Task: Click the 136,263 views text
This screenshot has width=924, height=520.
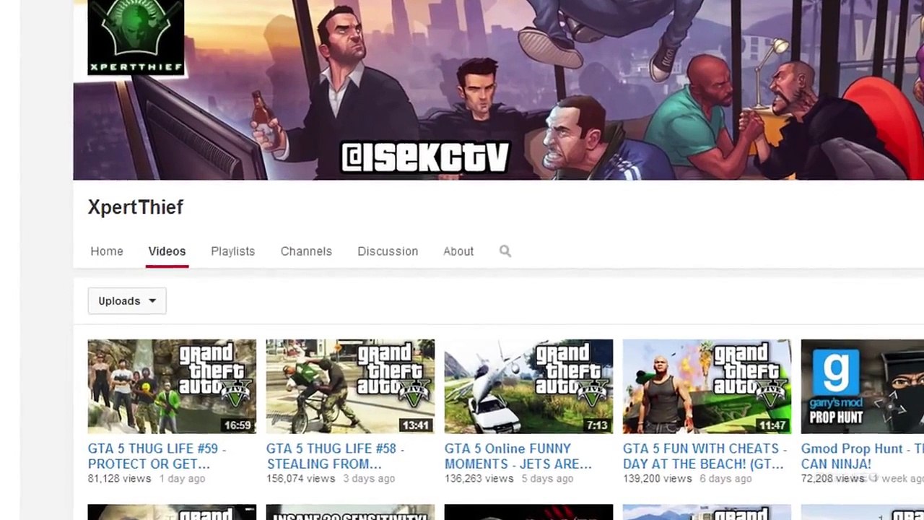Action: click(479, 478)
